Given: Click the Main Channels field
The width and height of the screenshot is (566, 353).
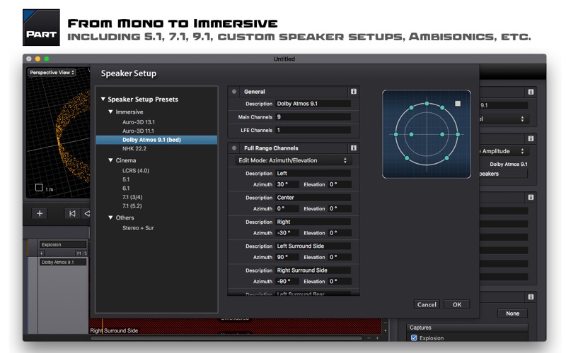Looking at the screenshot, I should tap(313, 117).
